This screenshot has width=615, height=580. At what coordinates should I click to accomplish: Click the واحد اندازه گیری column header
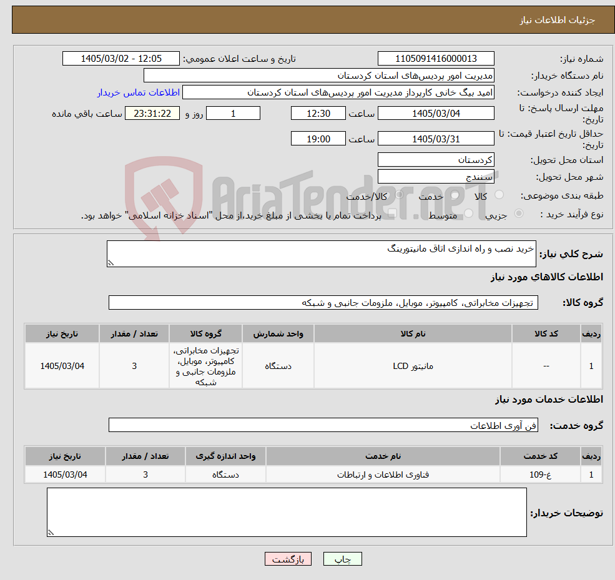[x=225, y=456]
